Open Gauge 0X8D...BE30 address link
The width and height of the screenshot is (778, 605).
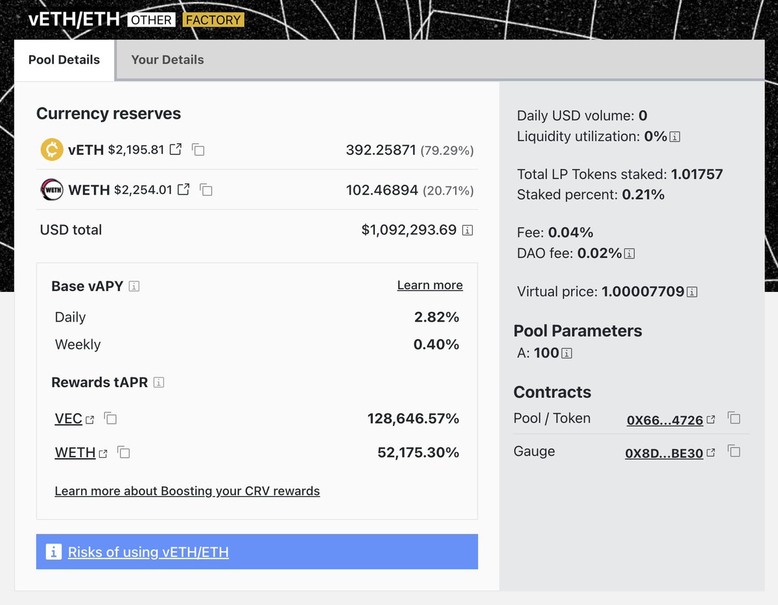[664, 453]
